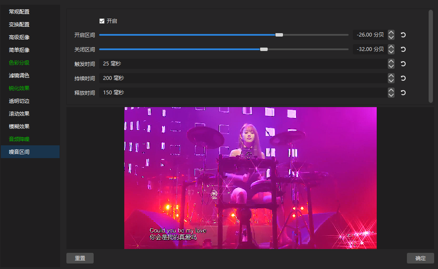This screenshot has width=438, height=269.
Task: Raise 触发时间 with the up arrow
Action: 391,61
